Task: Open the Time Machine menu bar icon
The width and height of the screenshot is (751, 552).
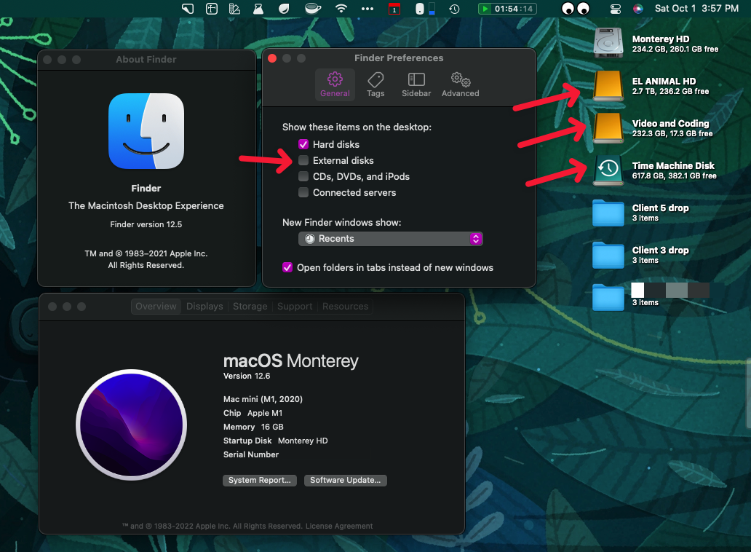Action: [x=454, y=9]
